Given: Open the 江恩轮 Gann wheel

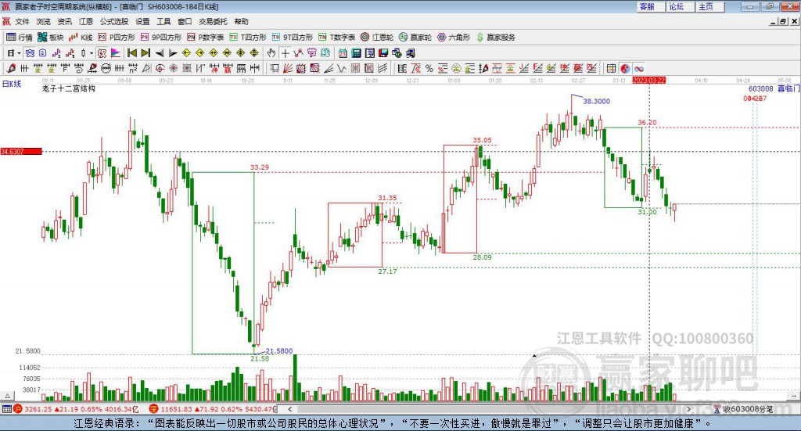Looking at the screenshot, I should click(x=377, y=38).
